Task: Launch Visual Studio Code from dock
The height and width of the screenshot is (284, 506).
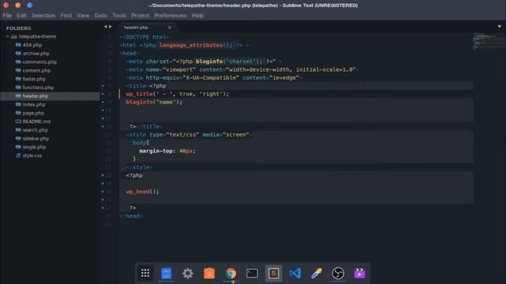Action: (295, 273)
